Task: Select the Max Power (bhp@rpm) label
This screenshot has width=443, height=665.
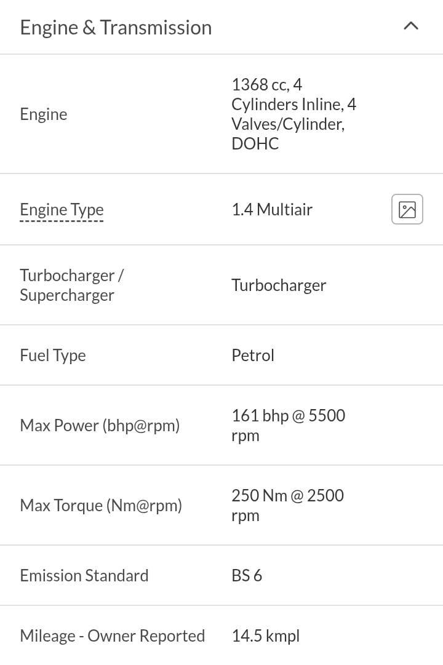Action: 100,425
